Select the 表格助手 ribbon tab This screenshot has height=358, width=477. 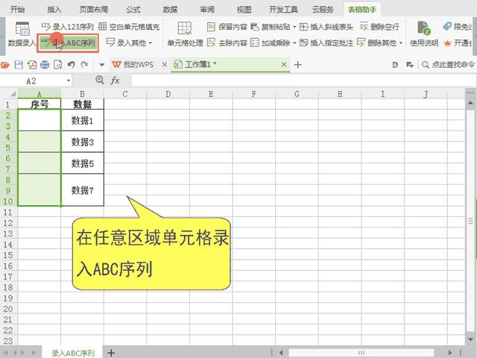(x=362, y=10)
